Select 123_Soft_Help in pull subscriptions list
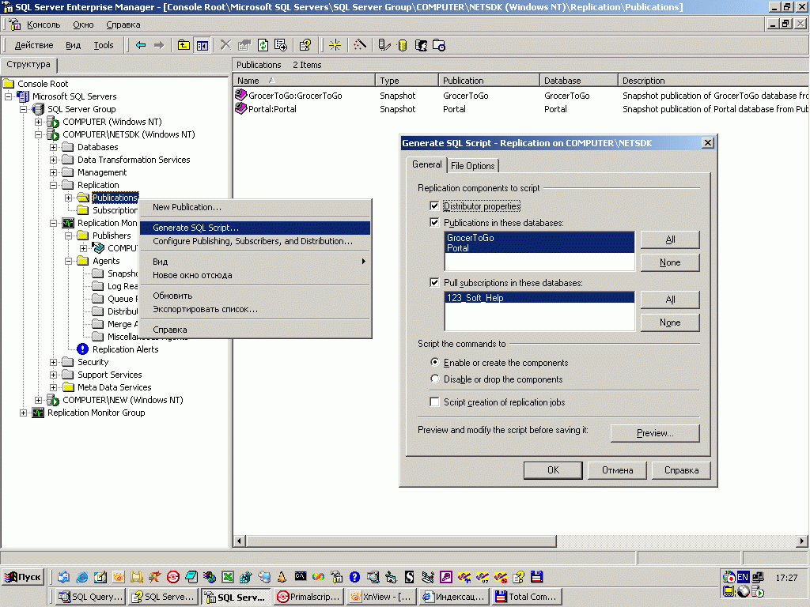This screenshot has height=607, width=810. click(x=539, y=298)
